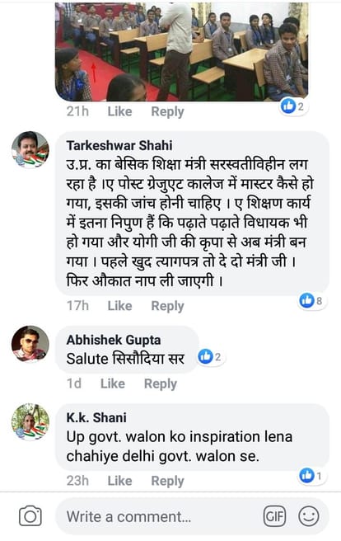The height and width of the screenshot is (541, 341).
Task: View like reactions on Abhishek Gupta's comment
Action: [211, 356]
